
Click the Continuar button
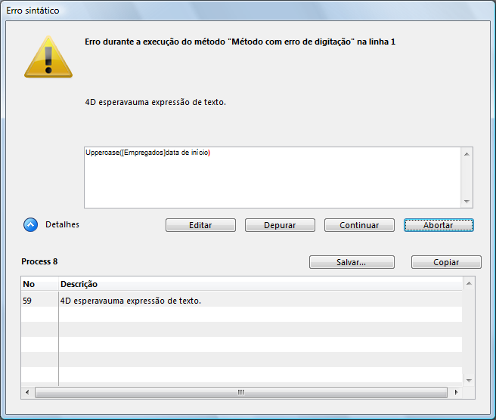point(359,225)
